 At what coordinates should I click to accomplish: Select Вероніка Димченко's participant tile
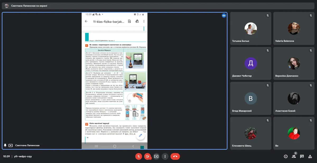point(294,63)
